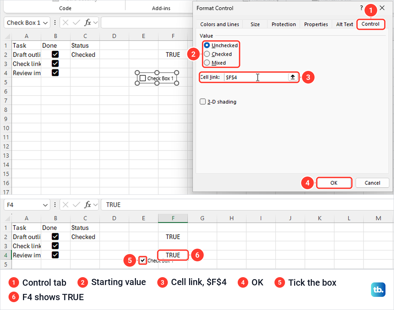Image resolution: width=394 pixels, height=310 pixels.
Task: Toggle the Draft outline checkbox in the upper worksheet
Action: coord(55,54)
